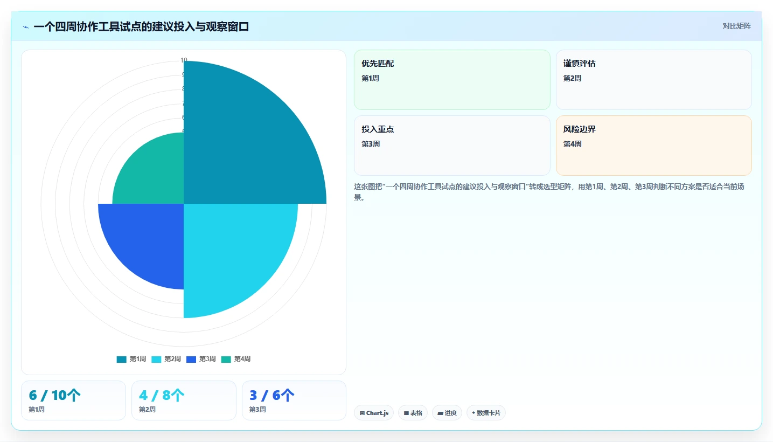This screenshot has width=773, height=442.
Task: Open the 优先匹配 card
Action: pos(452,80)
